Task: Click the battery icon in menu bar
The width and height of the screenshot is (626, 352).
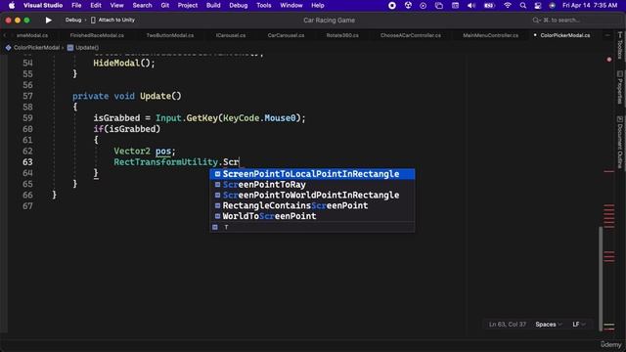Action: [489, 6]
